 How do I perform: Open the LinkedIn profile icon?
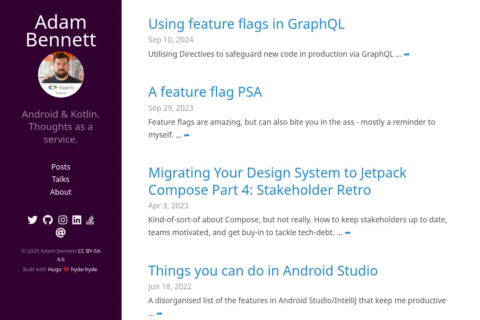(x=77, y=220)
